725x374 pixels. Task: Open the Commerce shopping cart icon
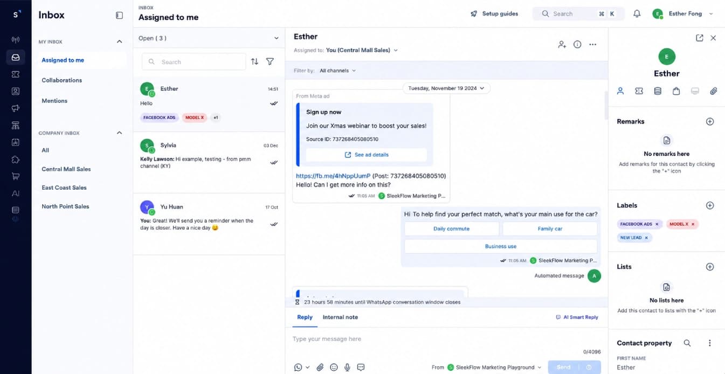(x=16, y=176)
